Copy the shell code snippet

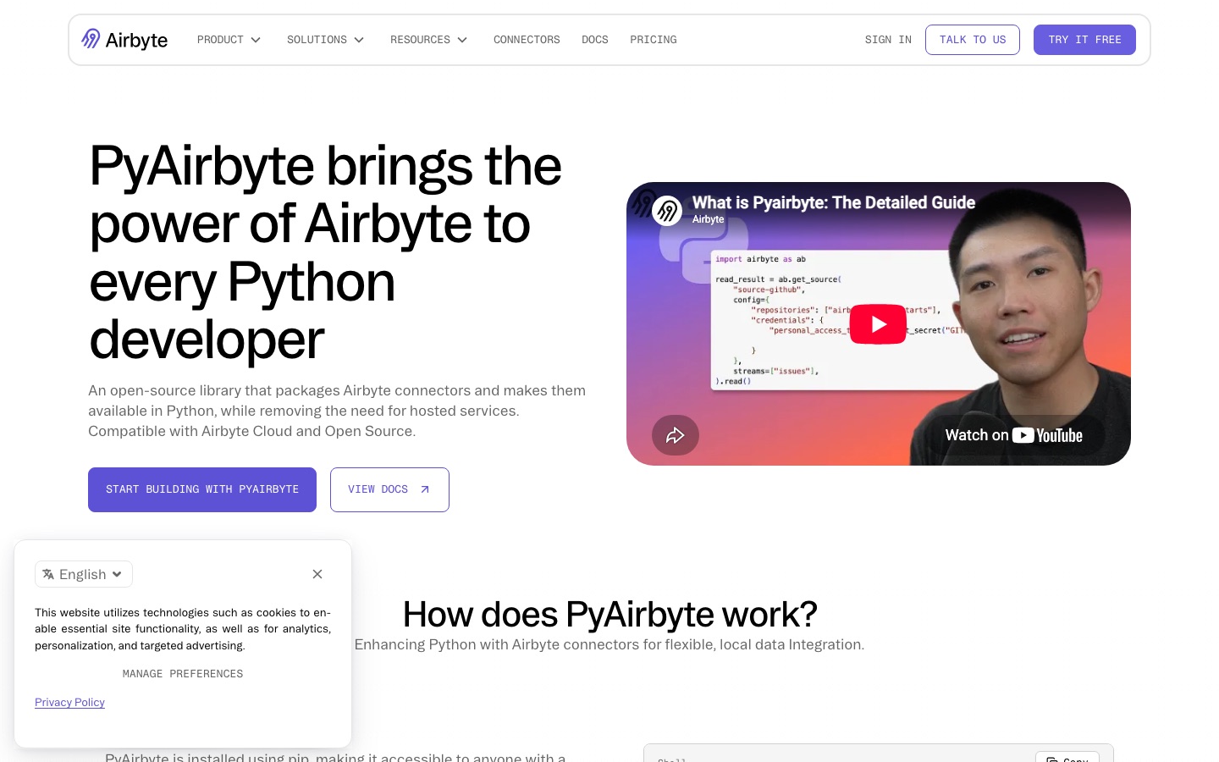[1067, 757]
